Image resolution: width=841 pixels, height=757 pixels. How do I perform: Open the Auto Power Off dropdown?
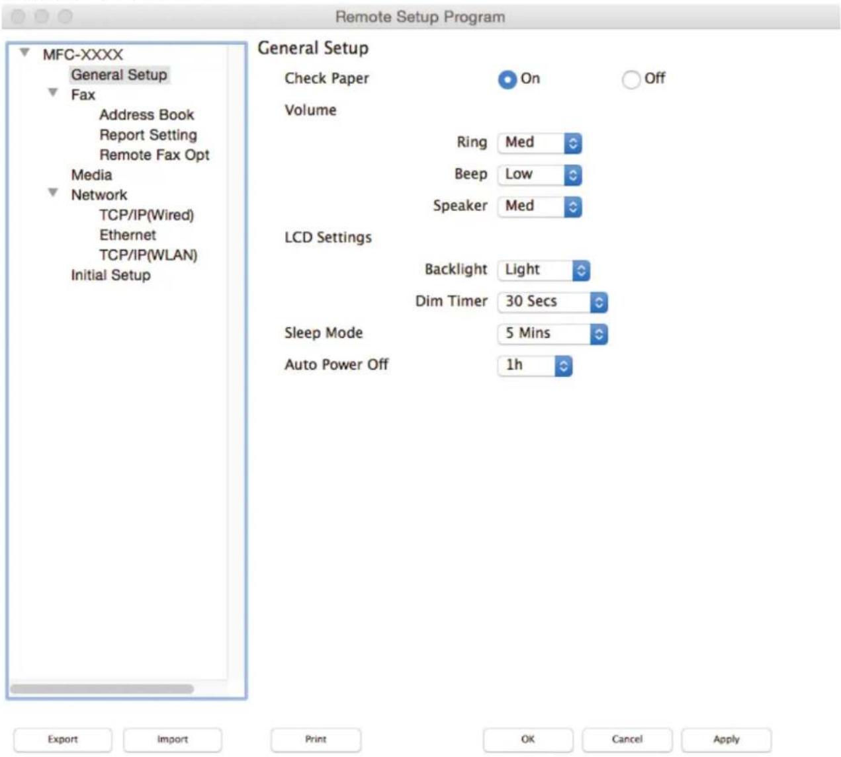(x=535, y=365)
